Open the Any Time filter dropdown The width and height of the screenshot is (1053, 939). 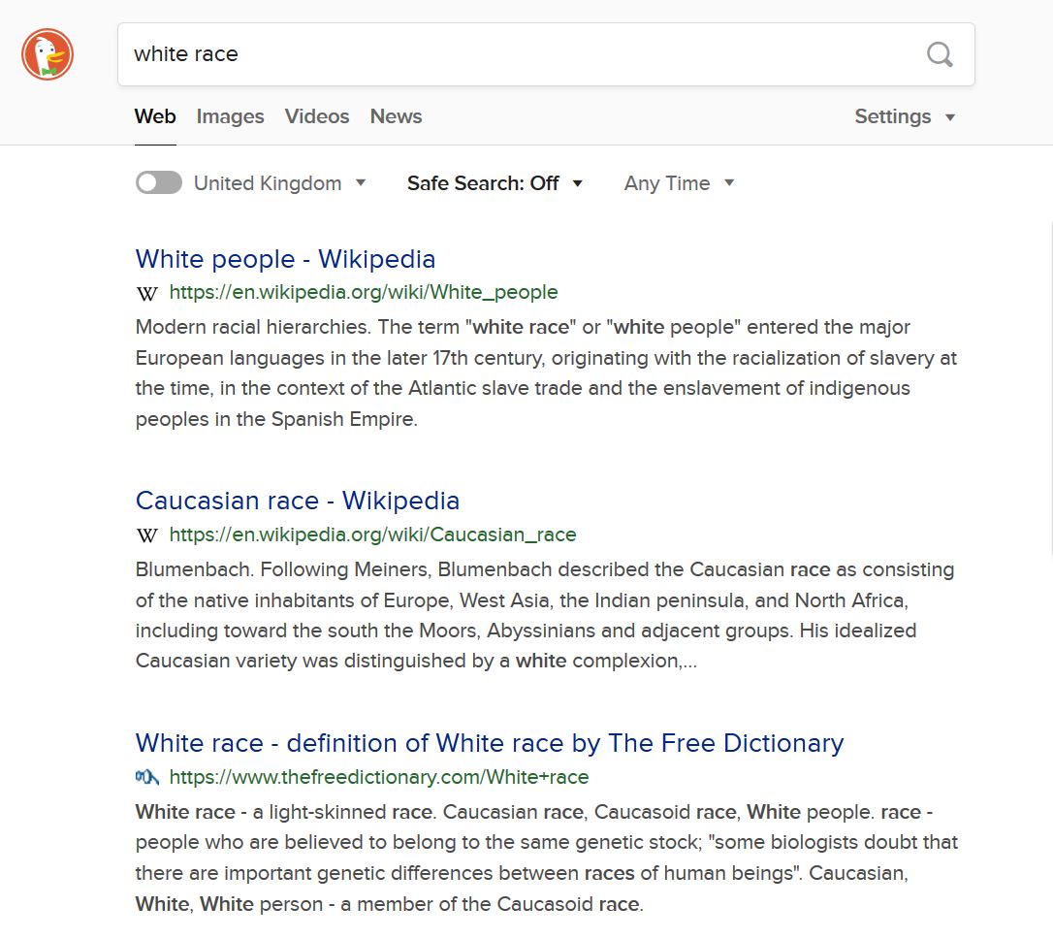[x=679, y=183]
